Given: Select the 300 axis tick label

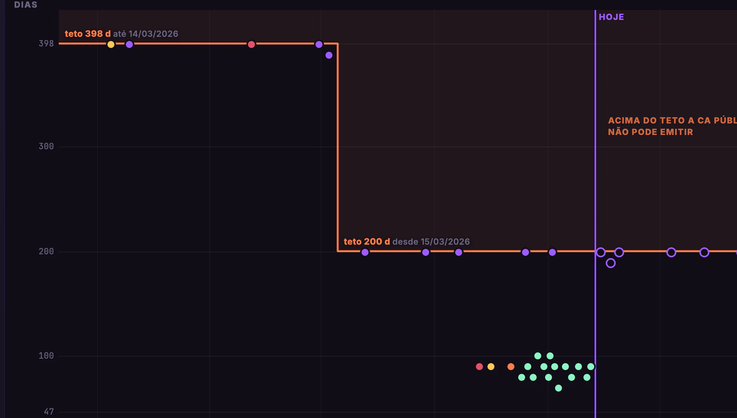Looking at the screenshot, I should click(x=46, y=146).
